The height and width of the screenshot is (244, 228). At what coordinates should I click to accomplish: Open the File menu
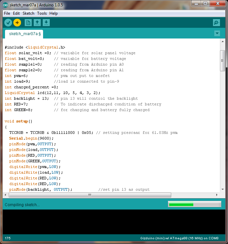tap(7, 13)
